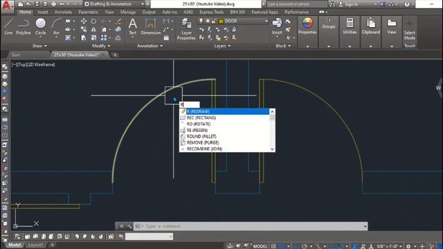Select REMOVE (PURGE) suggestion
Screen dimensions: 443x249
[224, 142]
